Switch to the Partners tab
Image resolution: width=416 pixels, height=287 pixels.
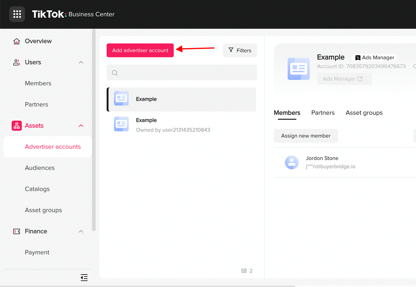click(x=323, y=113)
